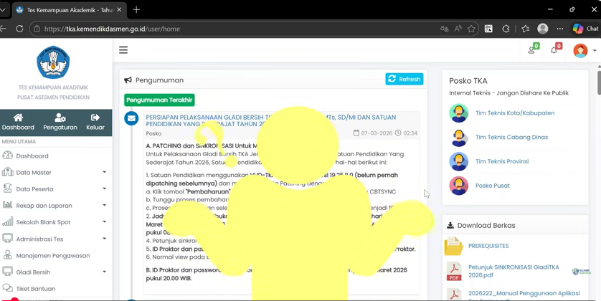The width and height of the screenshot is (601, 301).
Task: Expand the Data Peserta submenu arrow
Action: (104, 188)
